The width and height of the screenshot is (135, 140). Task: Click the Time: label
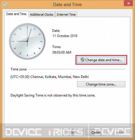pyautogui.click(x=57, y=47)
